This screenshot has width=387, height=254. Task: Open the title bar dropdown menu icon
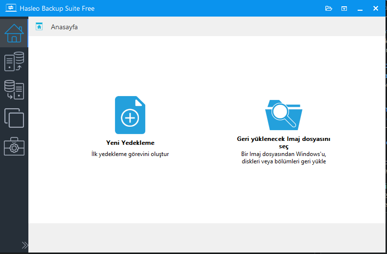pyautogui.click(x=344, y=9)
